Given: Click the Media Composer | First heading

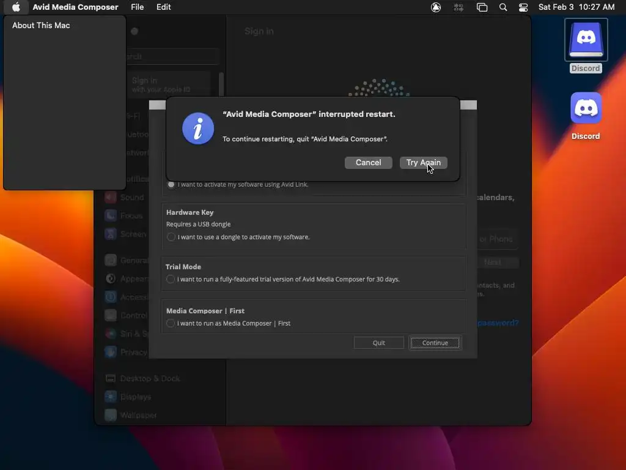Looking at the screenshot, I should pyautogui.click(x=205, y=310).
